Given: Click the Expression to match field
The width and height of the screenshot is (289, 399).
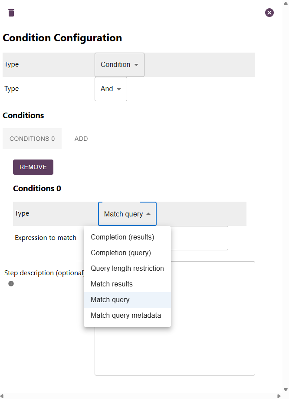Looking at the screenshot, I should click(200, 238).
